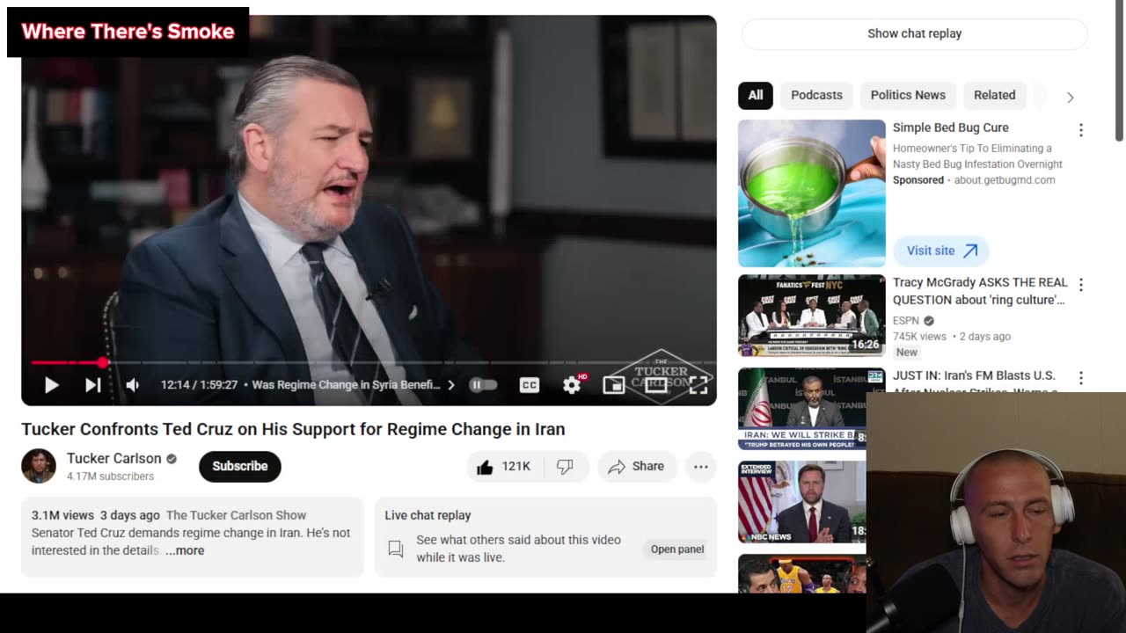Switch to theater mode
Viewport: 1126px width, 633px height.
(656, 385)
